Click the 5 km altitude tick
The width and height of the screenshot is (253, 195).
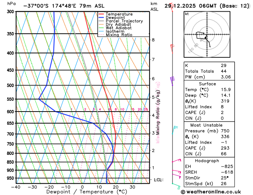[153, 97]
